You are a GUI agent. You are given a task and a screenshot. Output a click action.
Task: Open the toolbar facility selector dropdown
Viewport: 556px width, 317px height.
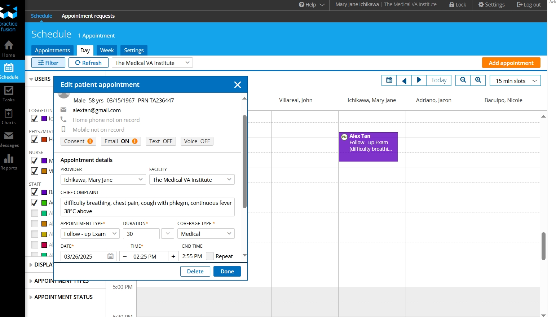(152, 63)
